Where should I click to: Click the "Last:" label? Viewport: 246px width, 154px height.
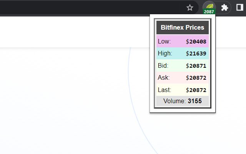(x=165, y=90)
